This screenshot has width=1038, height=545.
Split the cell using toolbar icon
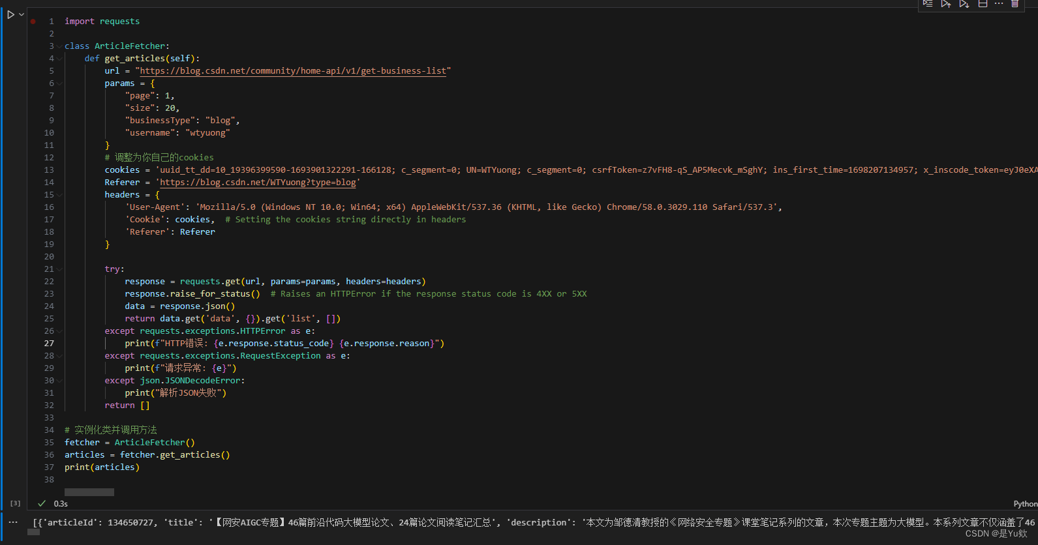click(983, 3)
